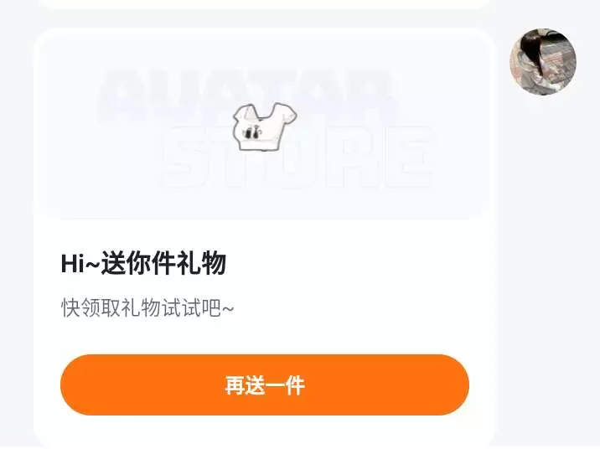Open the Hi~送你件礼物 gift title
Viewport: 600px width, 449px height.
tap(143, 264)
